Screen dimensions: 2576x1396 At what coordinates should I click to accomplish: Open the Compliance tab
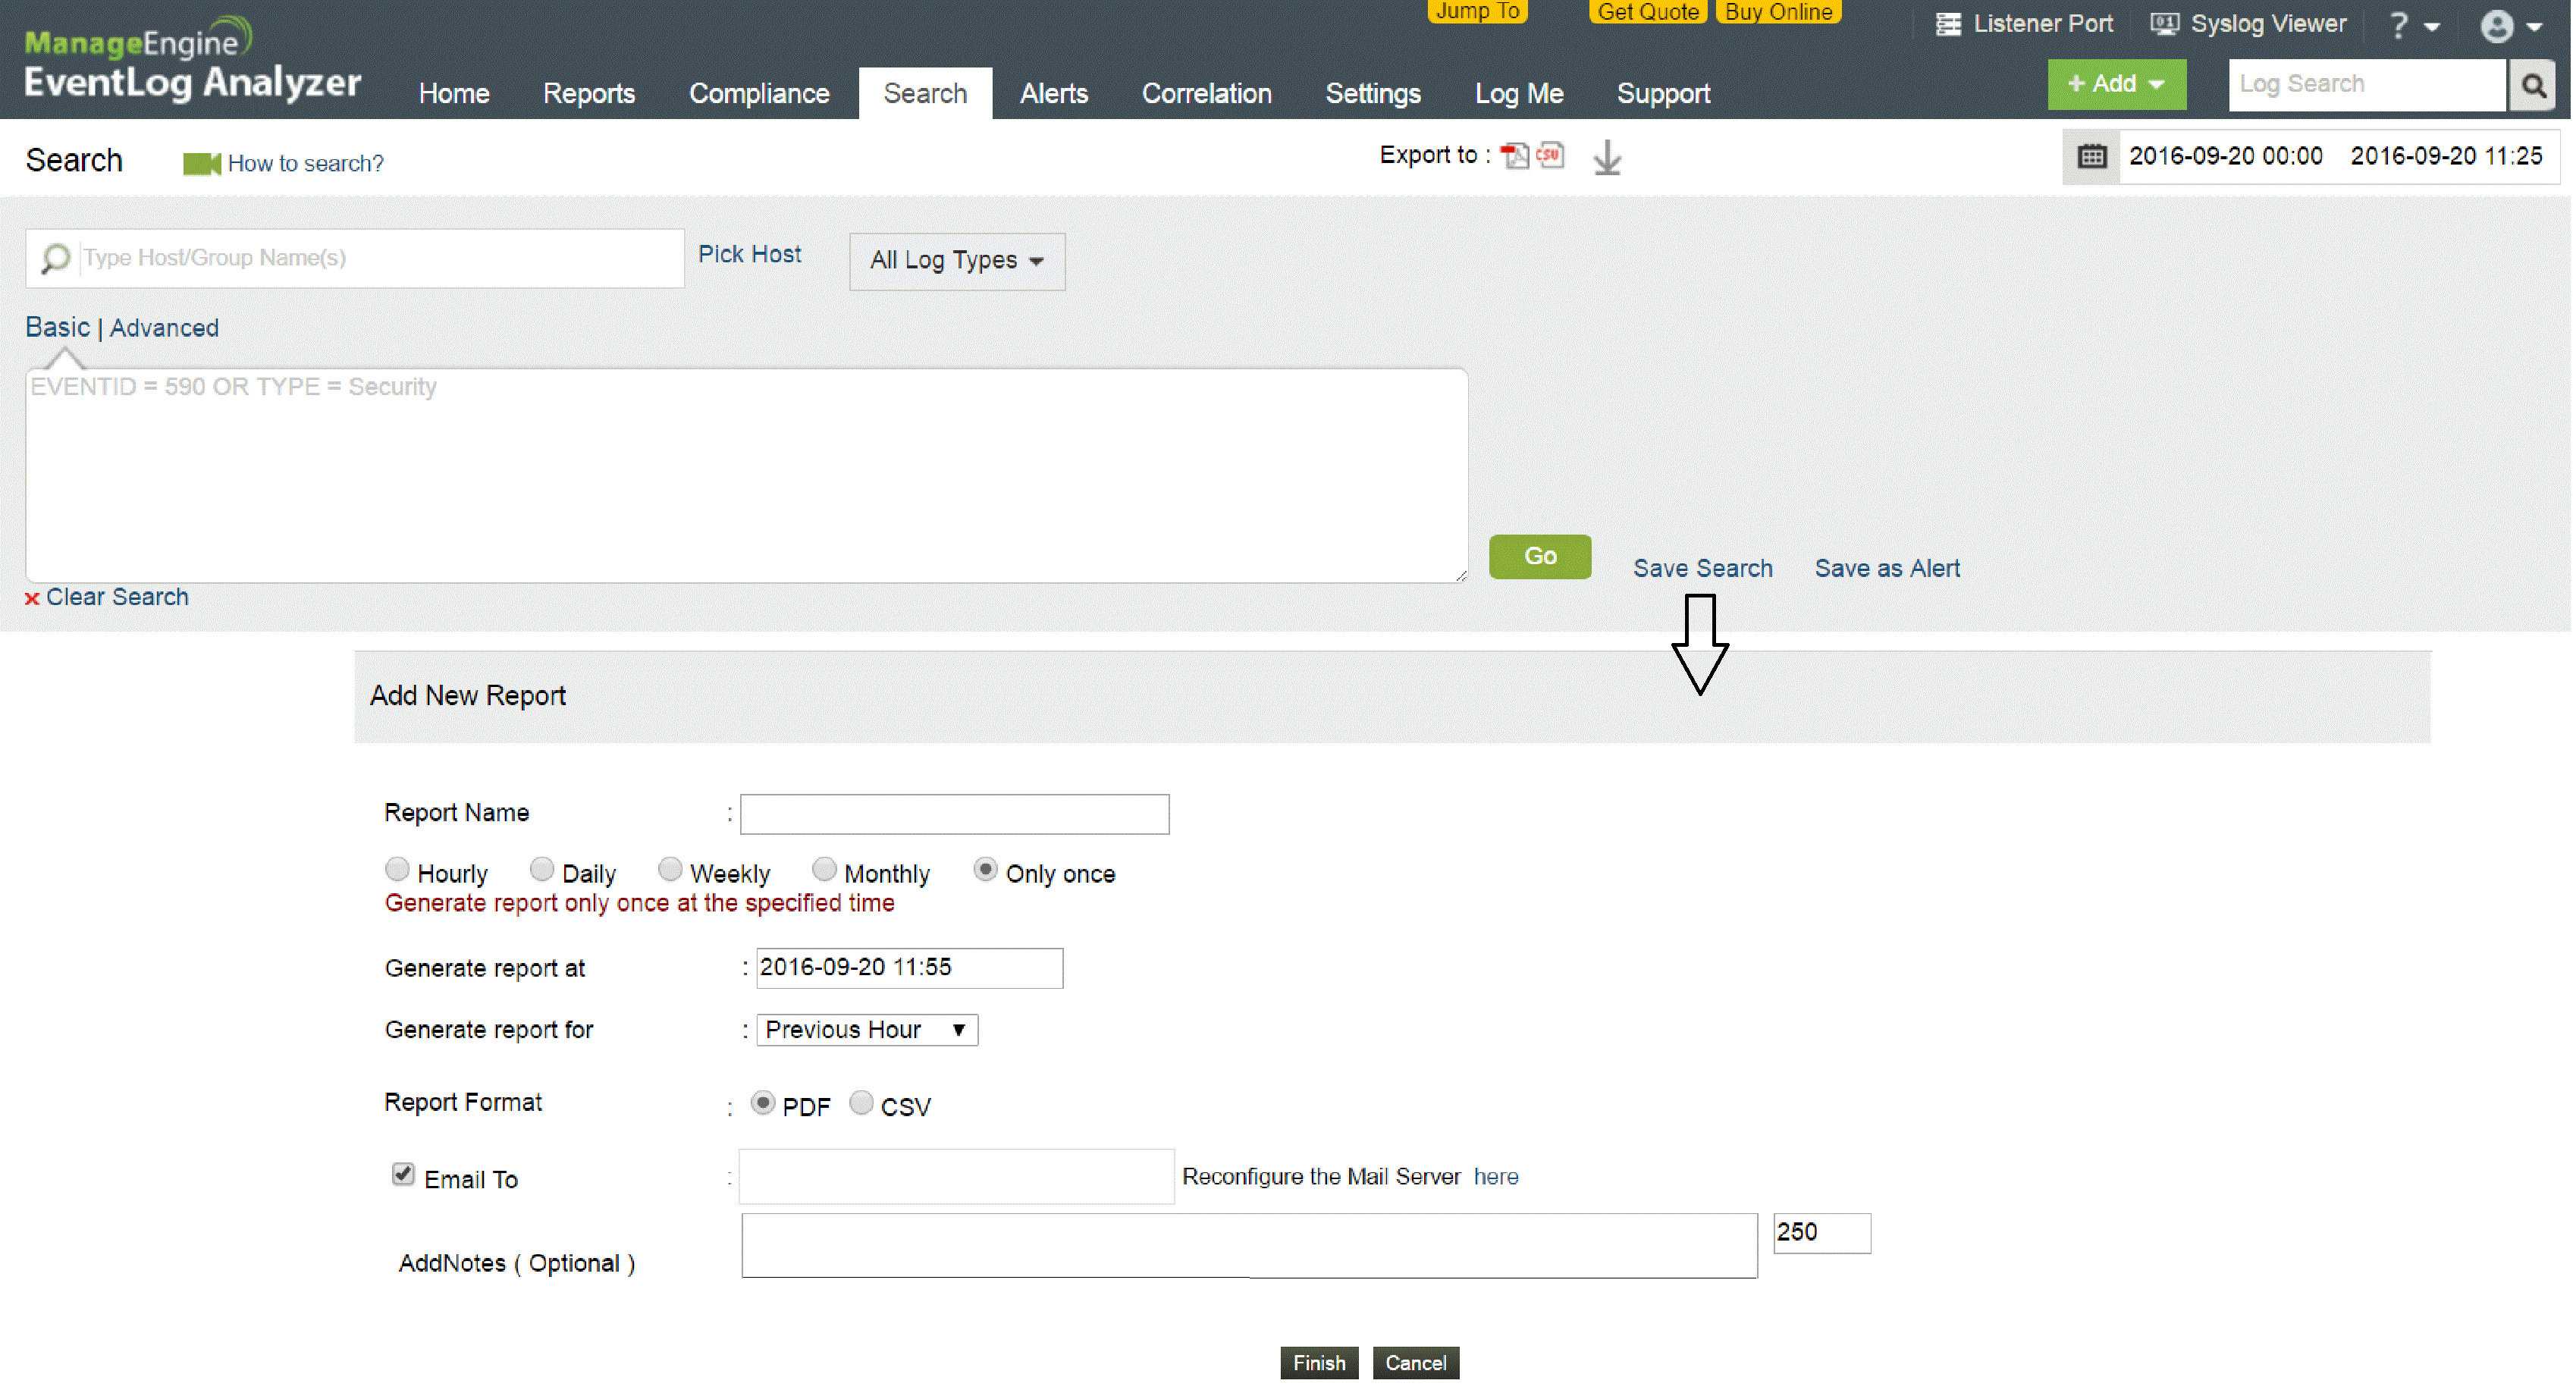[759, 94]
